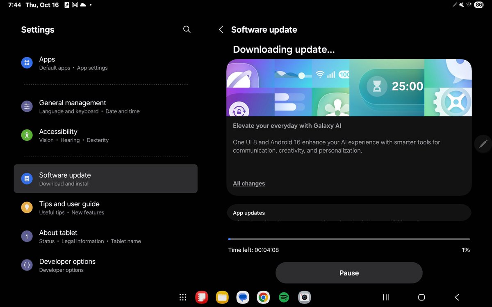Screen dimensions: 492x307
Task: Open the Apps settings icon
Action: point(27,63)
